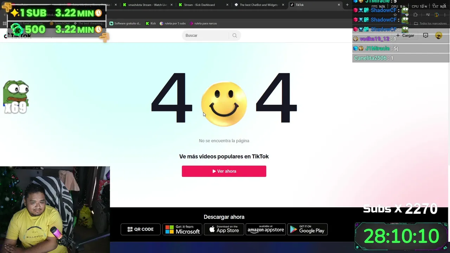Open the browser extensions puzzle icon
The image size is (450, 253).
pos(415,15)
